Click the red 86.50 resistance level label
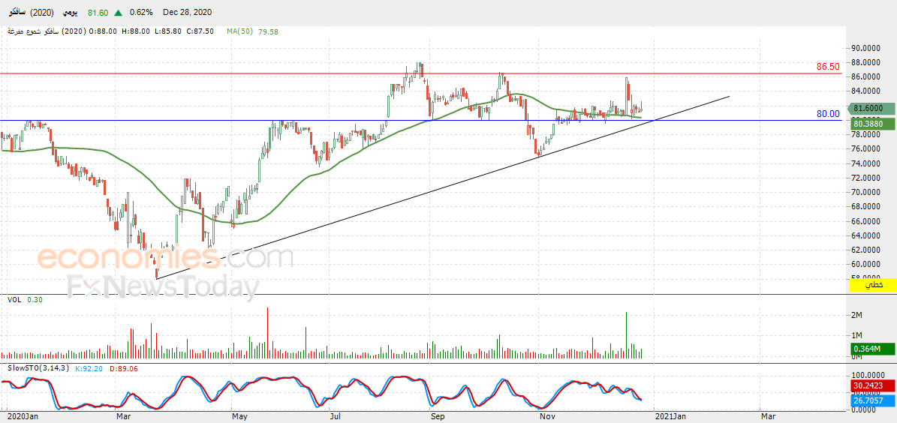The height and width of the screenshot is (423, 897). 828,67
